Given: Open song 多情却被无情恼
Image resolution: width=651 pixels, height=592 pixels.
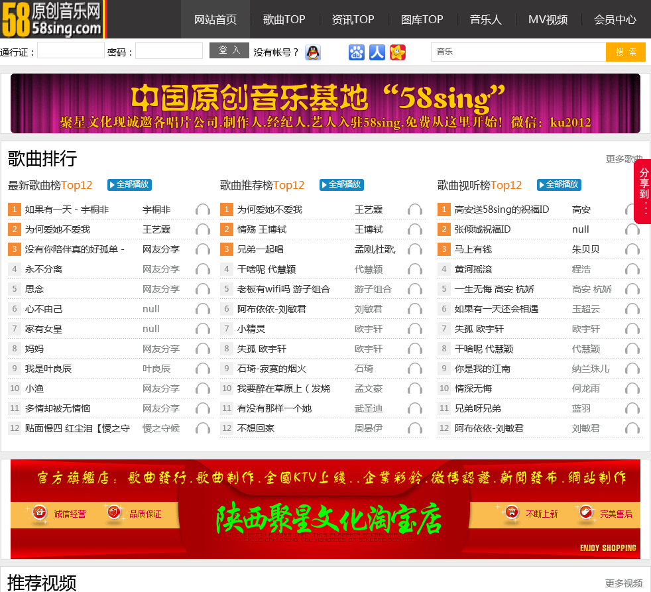Looking at the screenshot, I should click(58, 408).
